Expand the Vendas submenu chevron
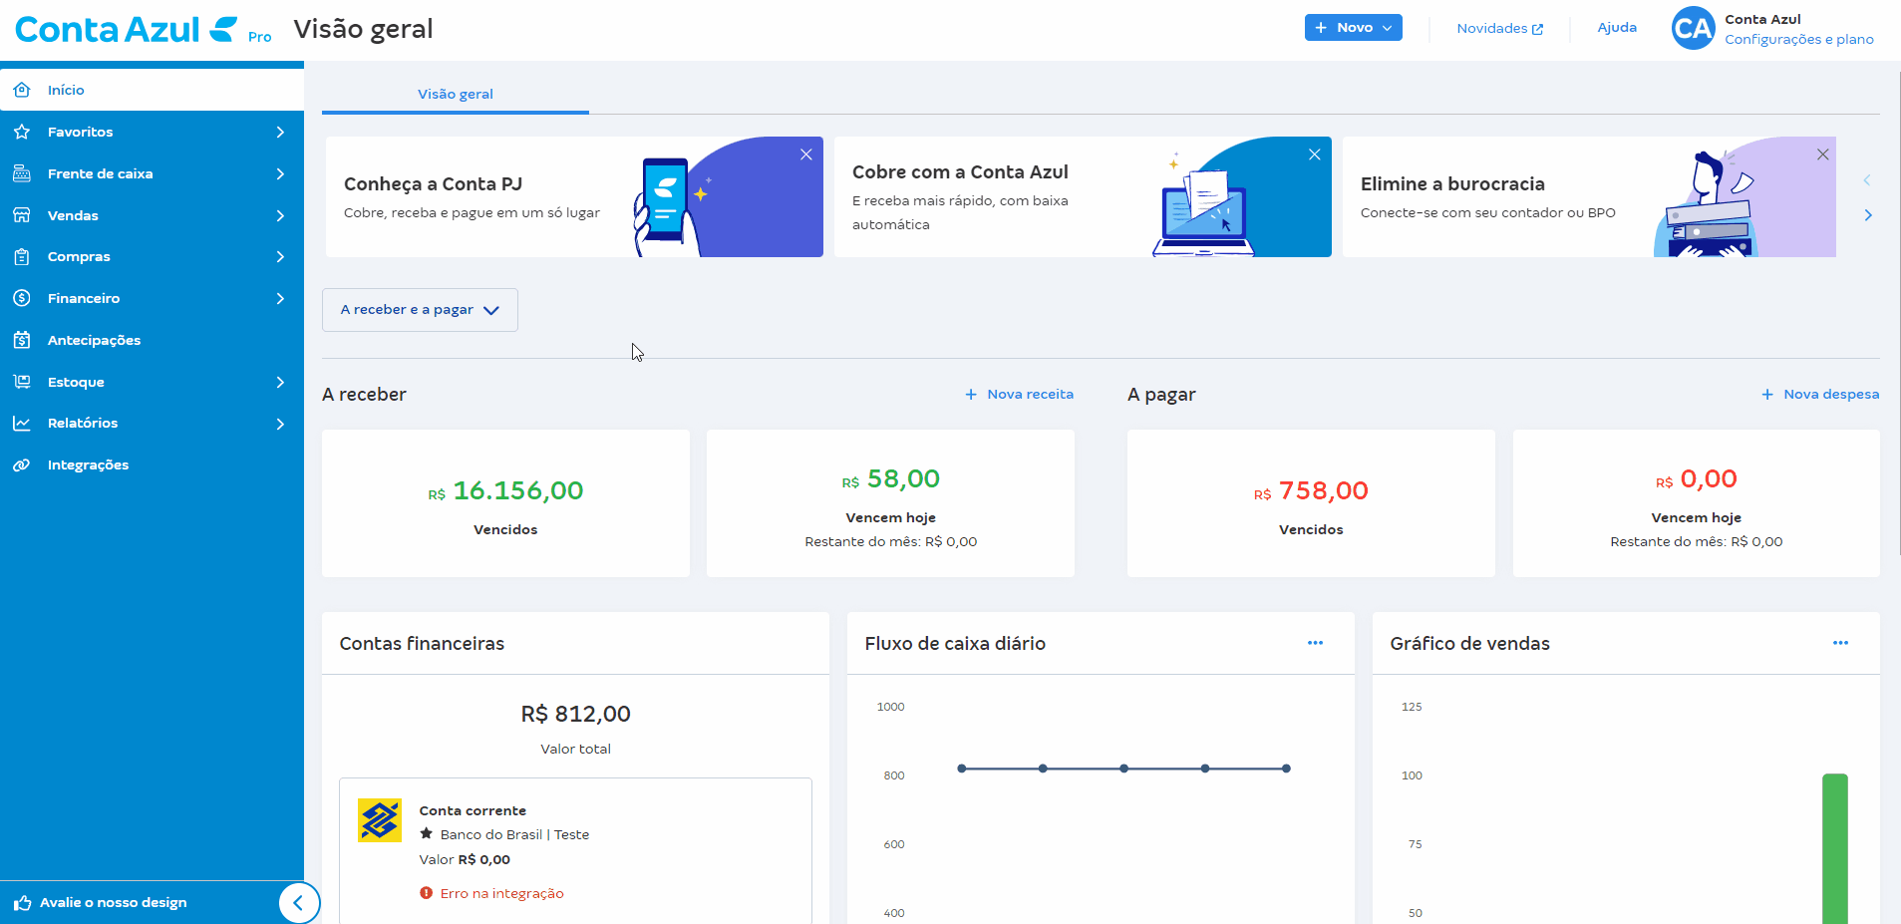The width and height of the screenshot is (1901, 924). [280, 215]
